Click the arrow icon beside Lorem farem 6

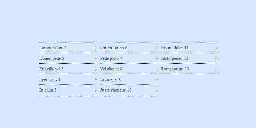(156, 48)
